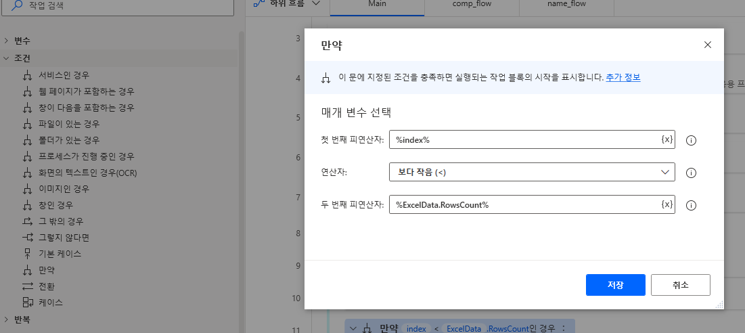This screenshot has width=745, height=333.
Task: Click the icon beside 기본 케이스
Action: click(27, 254)
